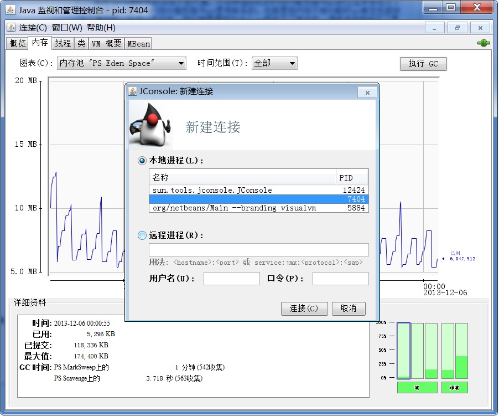
Task: Click the Java icon in 新建连接 dialog title
Action: pyautogui.click(x=132, y=91)
